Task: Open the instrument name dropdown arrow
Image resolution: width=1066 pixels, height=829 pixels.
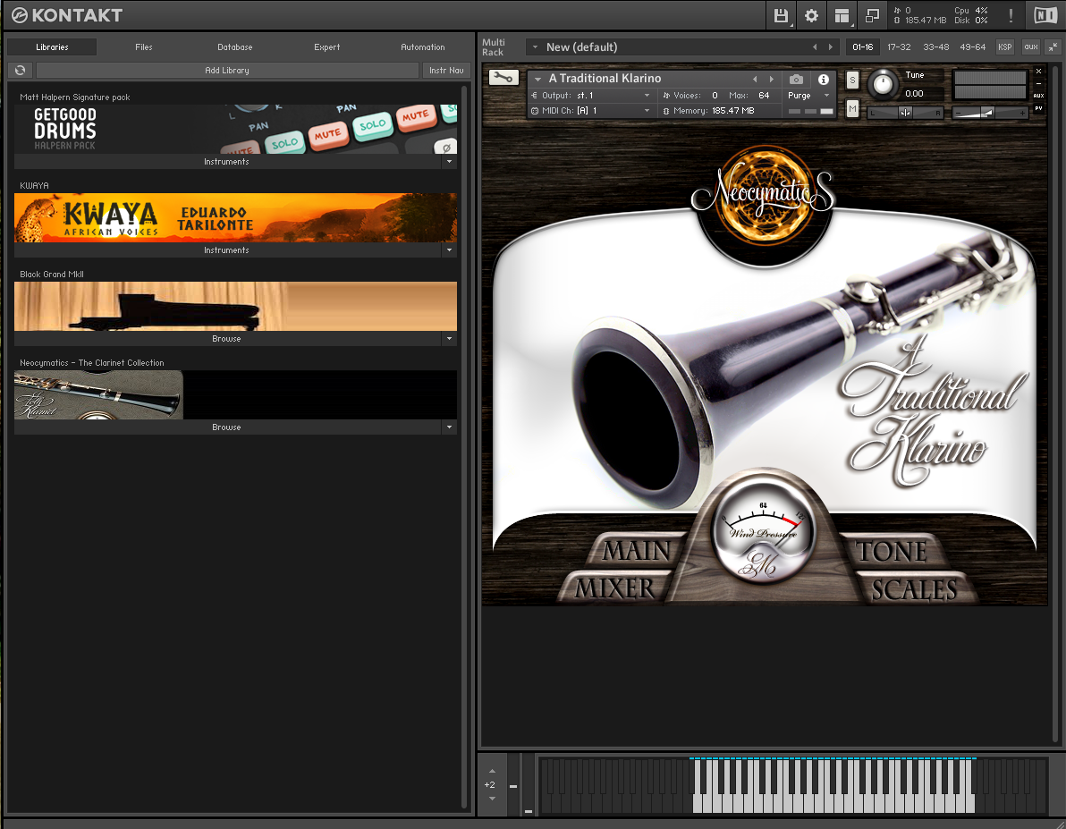Action: 537,79
